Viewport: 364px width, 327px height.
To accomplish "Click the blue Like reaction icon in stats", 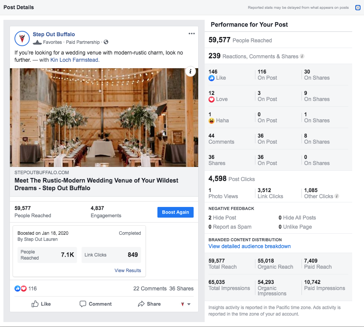I will coord(212,78).
